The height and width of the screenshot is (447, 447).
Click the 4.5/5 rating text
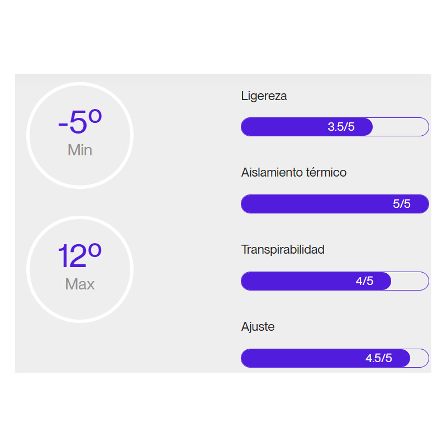(379, 358)
